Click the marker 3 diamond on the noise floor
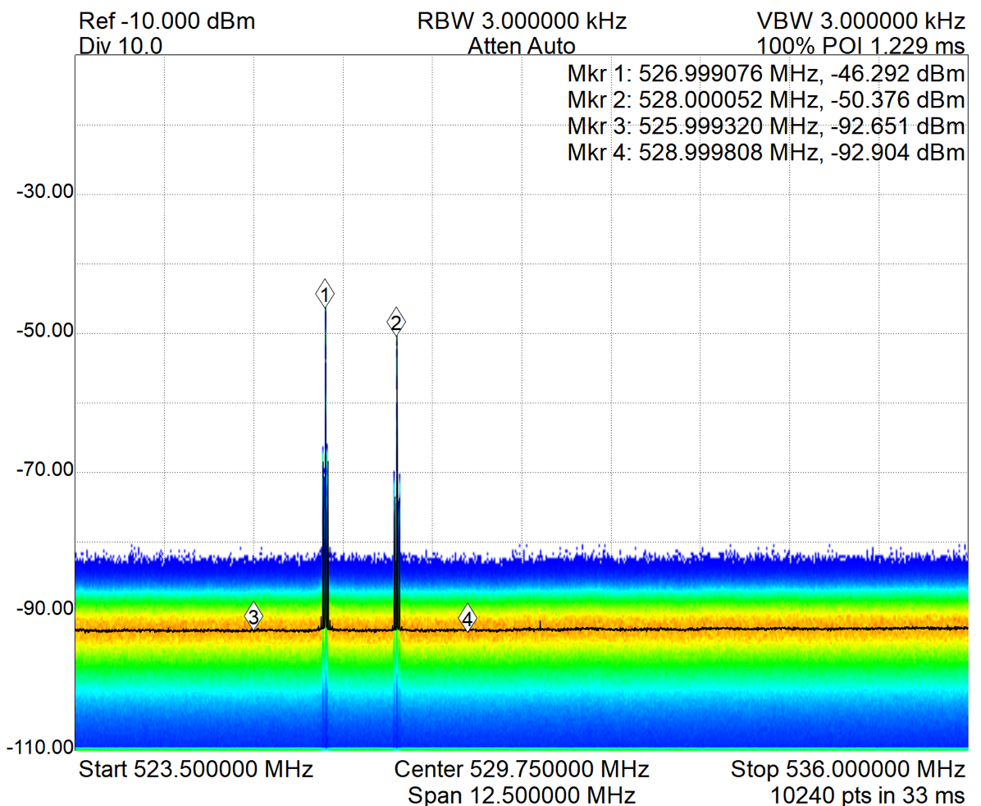 click(x=254, y=616)
